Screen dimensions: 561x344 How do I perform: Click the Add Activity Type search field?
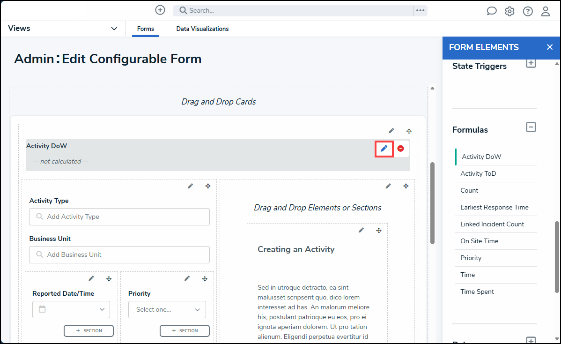point(119,217)
